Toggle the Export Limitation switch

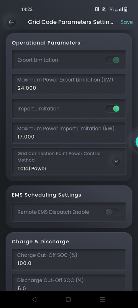coord(113,60)
